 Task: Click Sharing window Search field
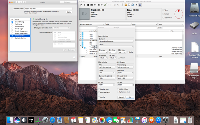pyautogui.click(x=68, y=2)
